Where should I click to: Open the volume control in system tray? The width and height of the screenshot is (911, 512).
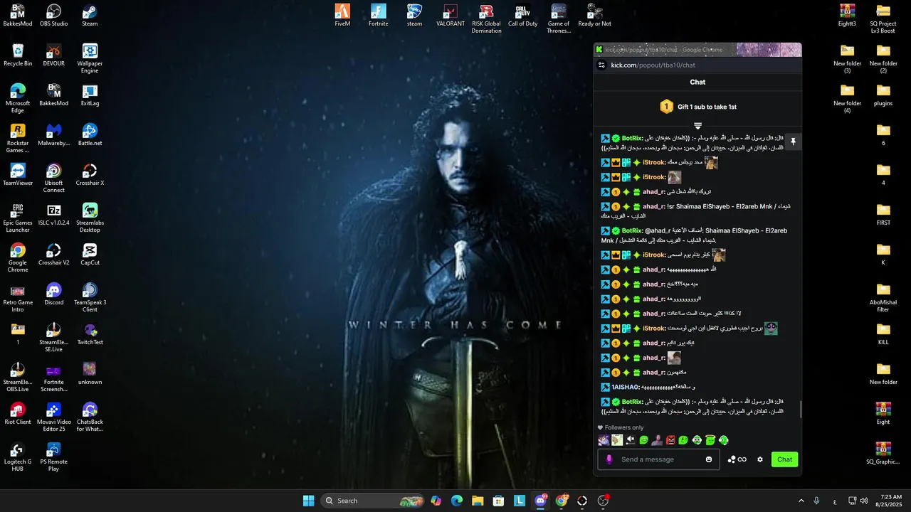[863, 501]
